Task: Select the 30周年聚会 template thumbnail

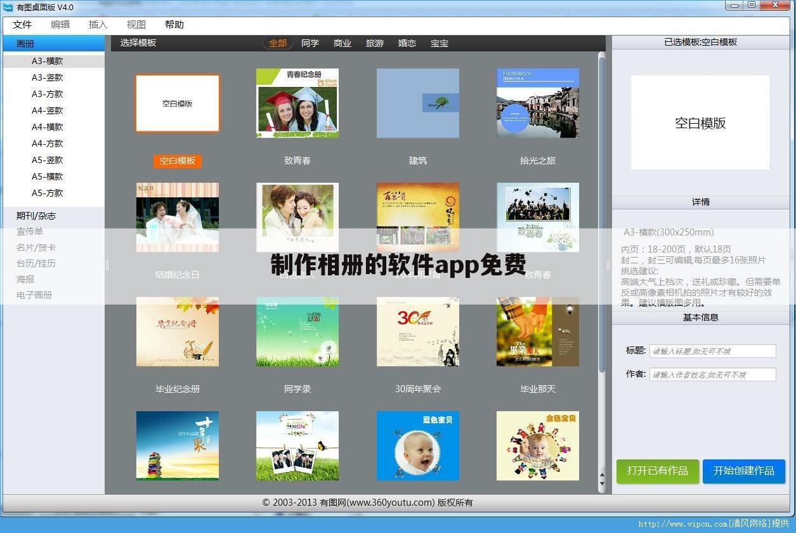Action: point(418,331)
